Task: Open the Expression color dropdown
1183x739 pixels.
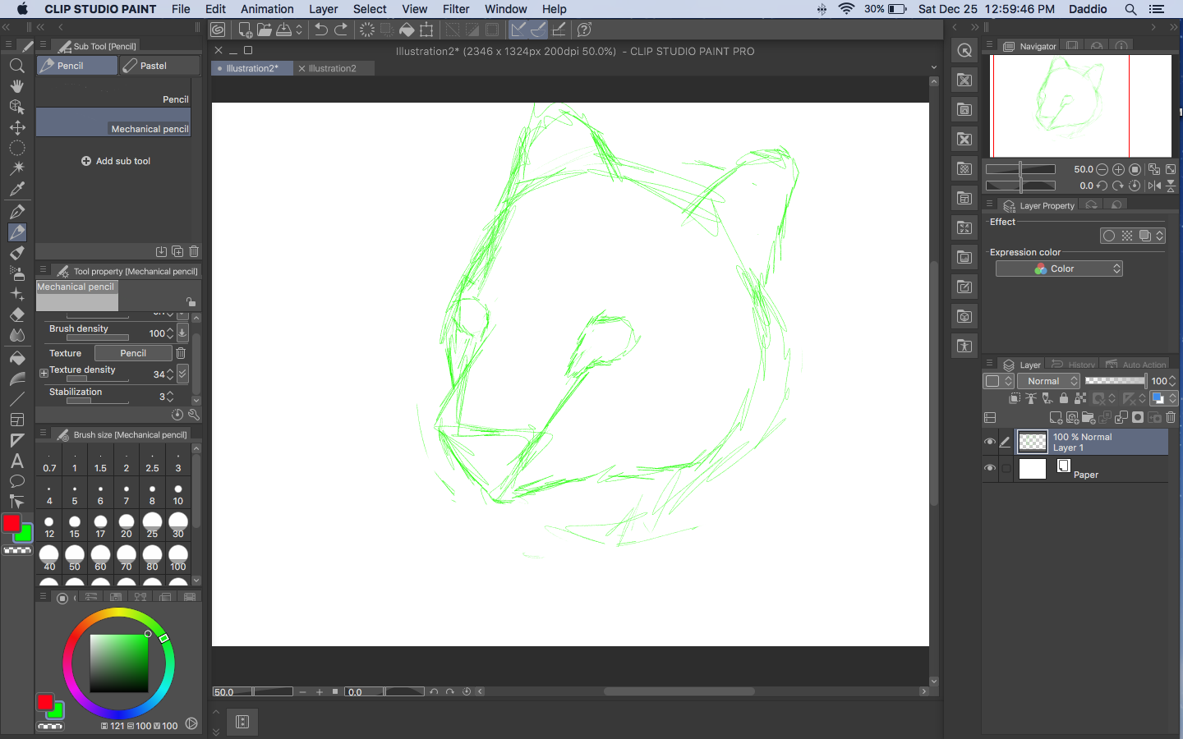Action: (1059, 269)
